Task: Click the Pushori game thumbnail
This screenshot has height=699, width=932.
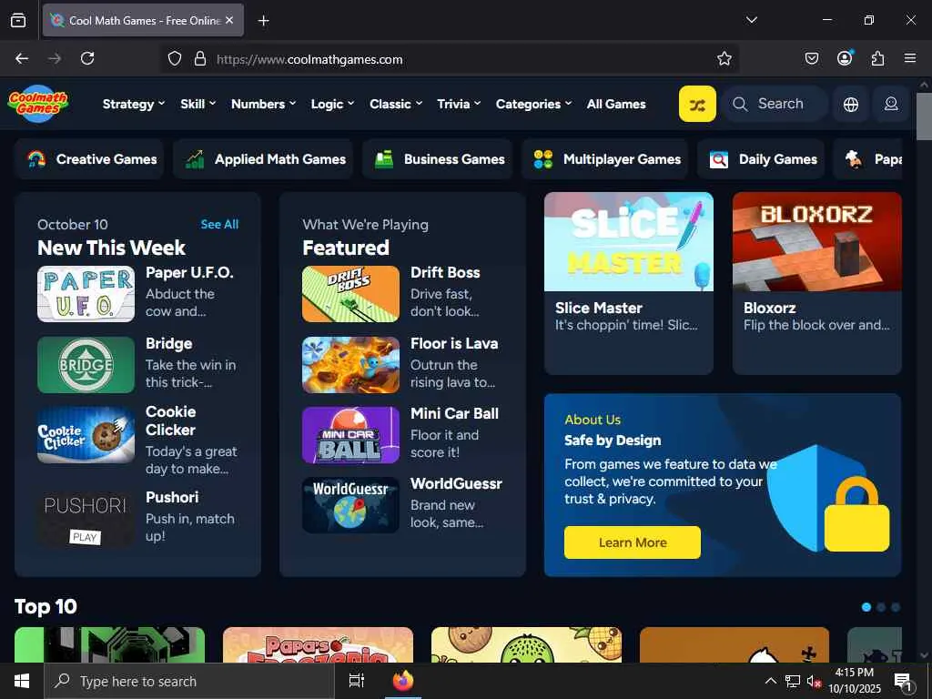Action: [86, 520]
